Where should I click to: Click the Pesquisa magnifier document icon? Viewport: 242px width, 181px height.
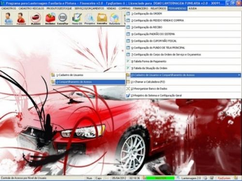tap(90, 18)
